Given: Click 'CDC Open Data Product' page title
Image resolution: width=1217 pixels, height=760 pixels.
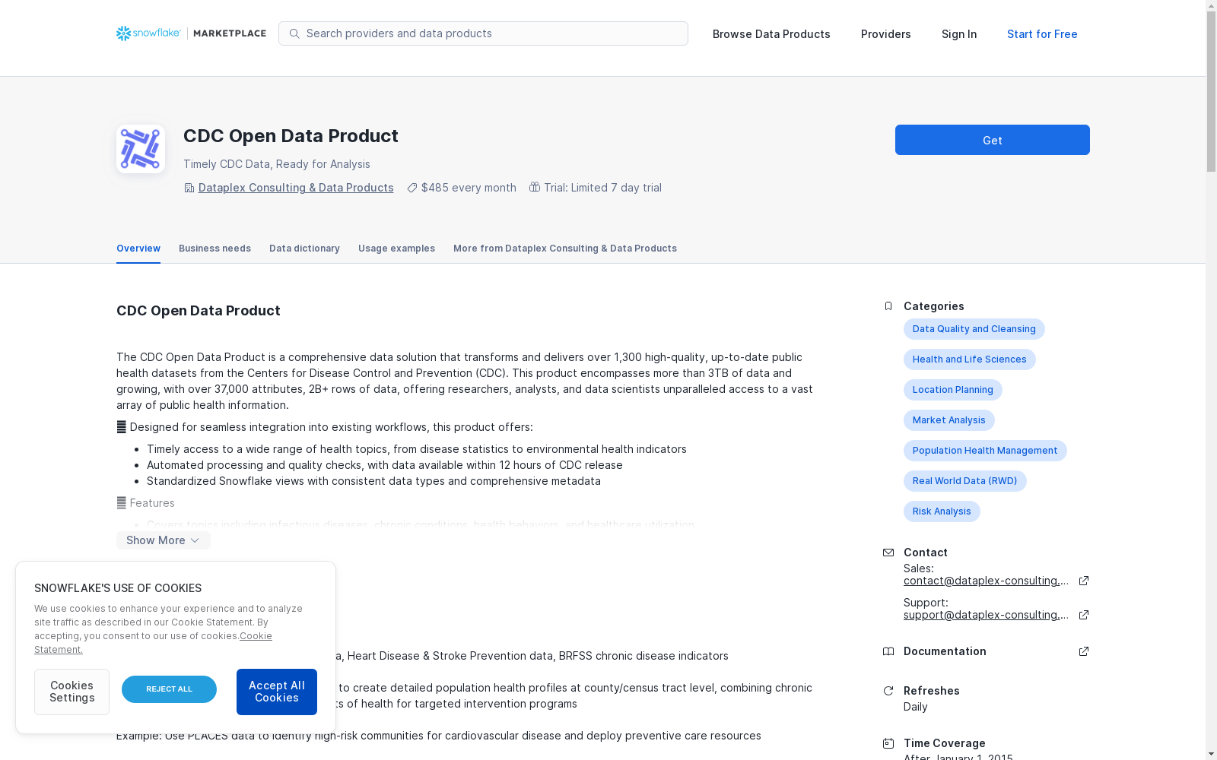Looking at the screenshot, I should coord(291,136).
